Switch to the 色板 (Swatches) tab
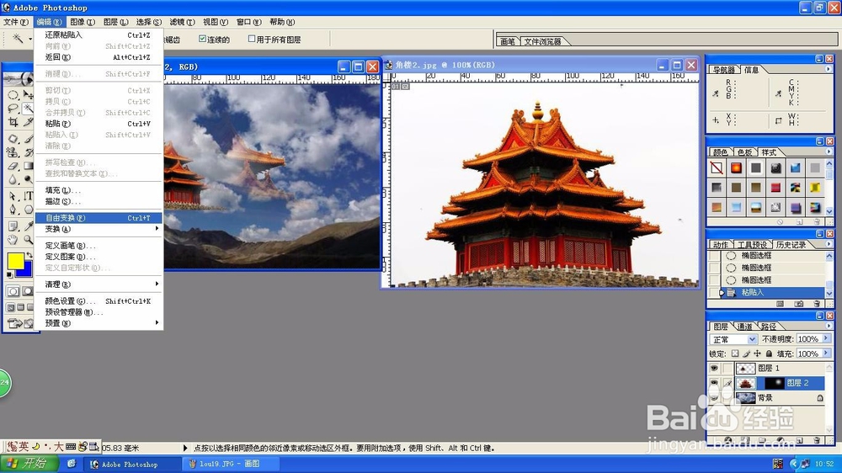 pyautogui.click(x=745, y=152)
